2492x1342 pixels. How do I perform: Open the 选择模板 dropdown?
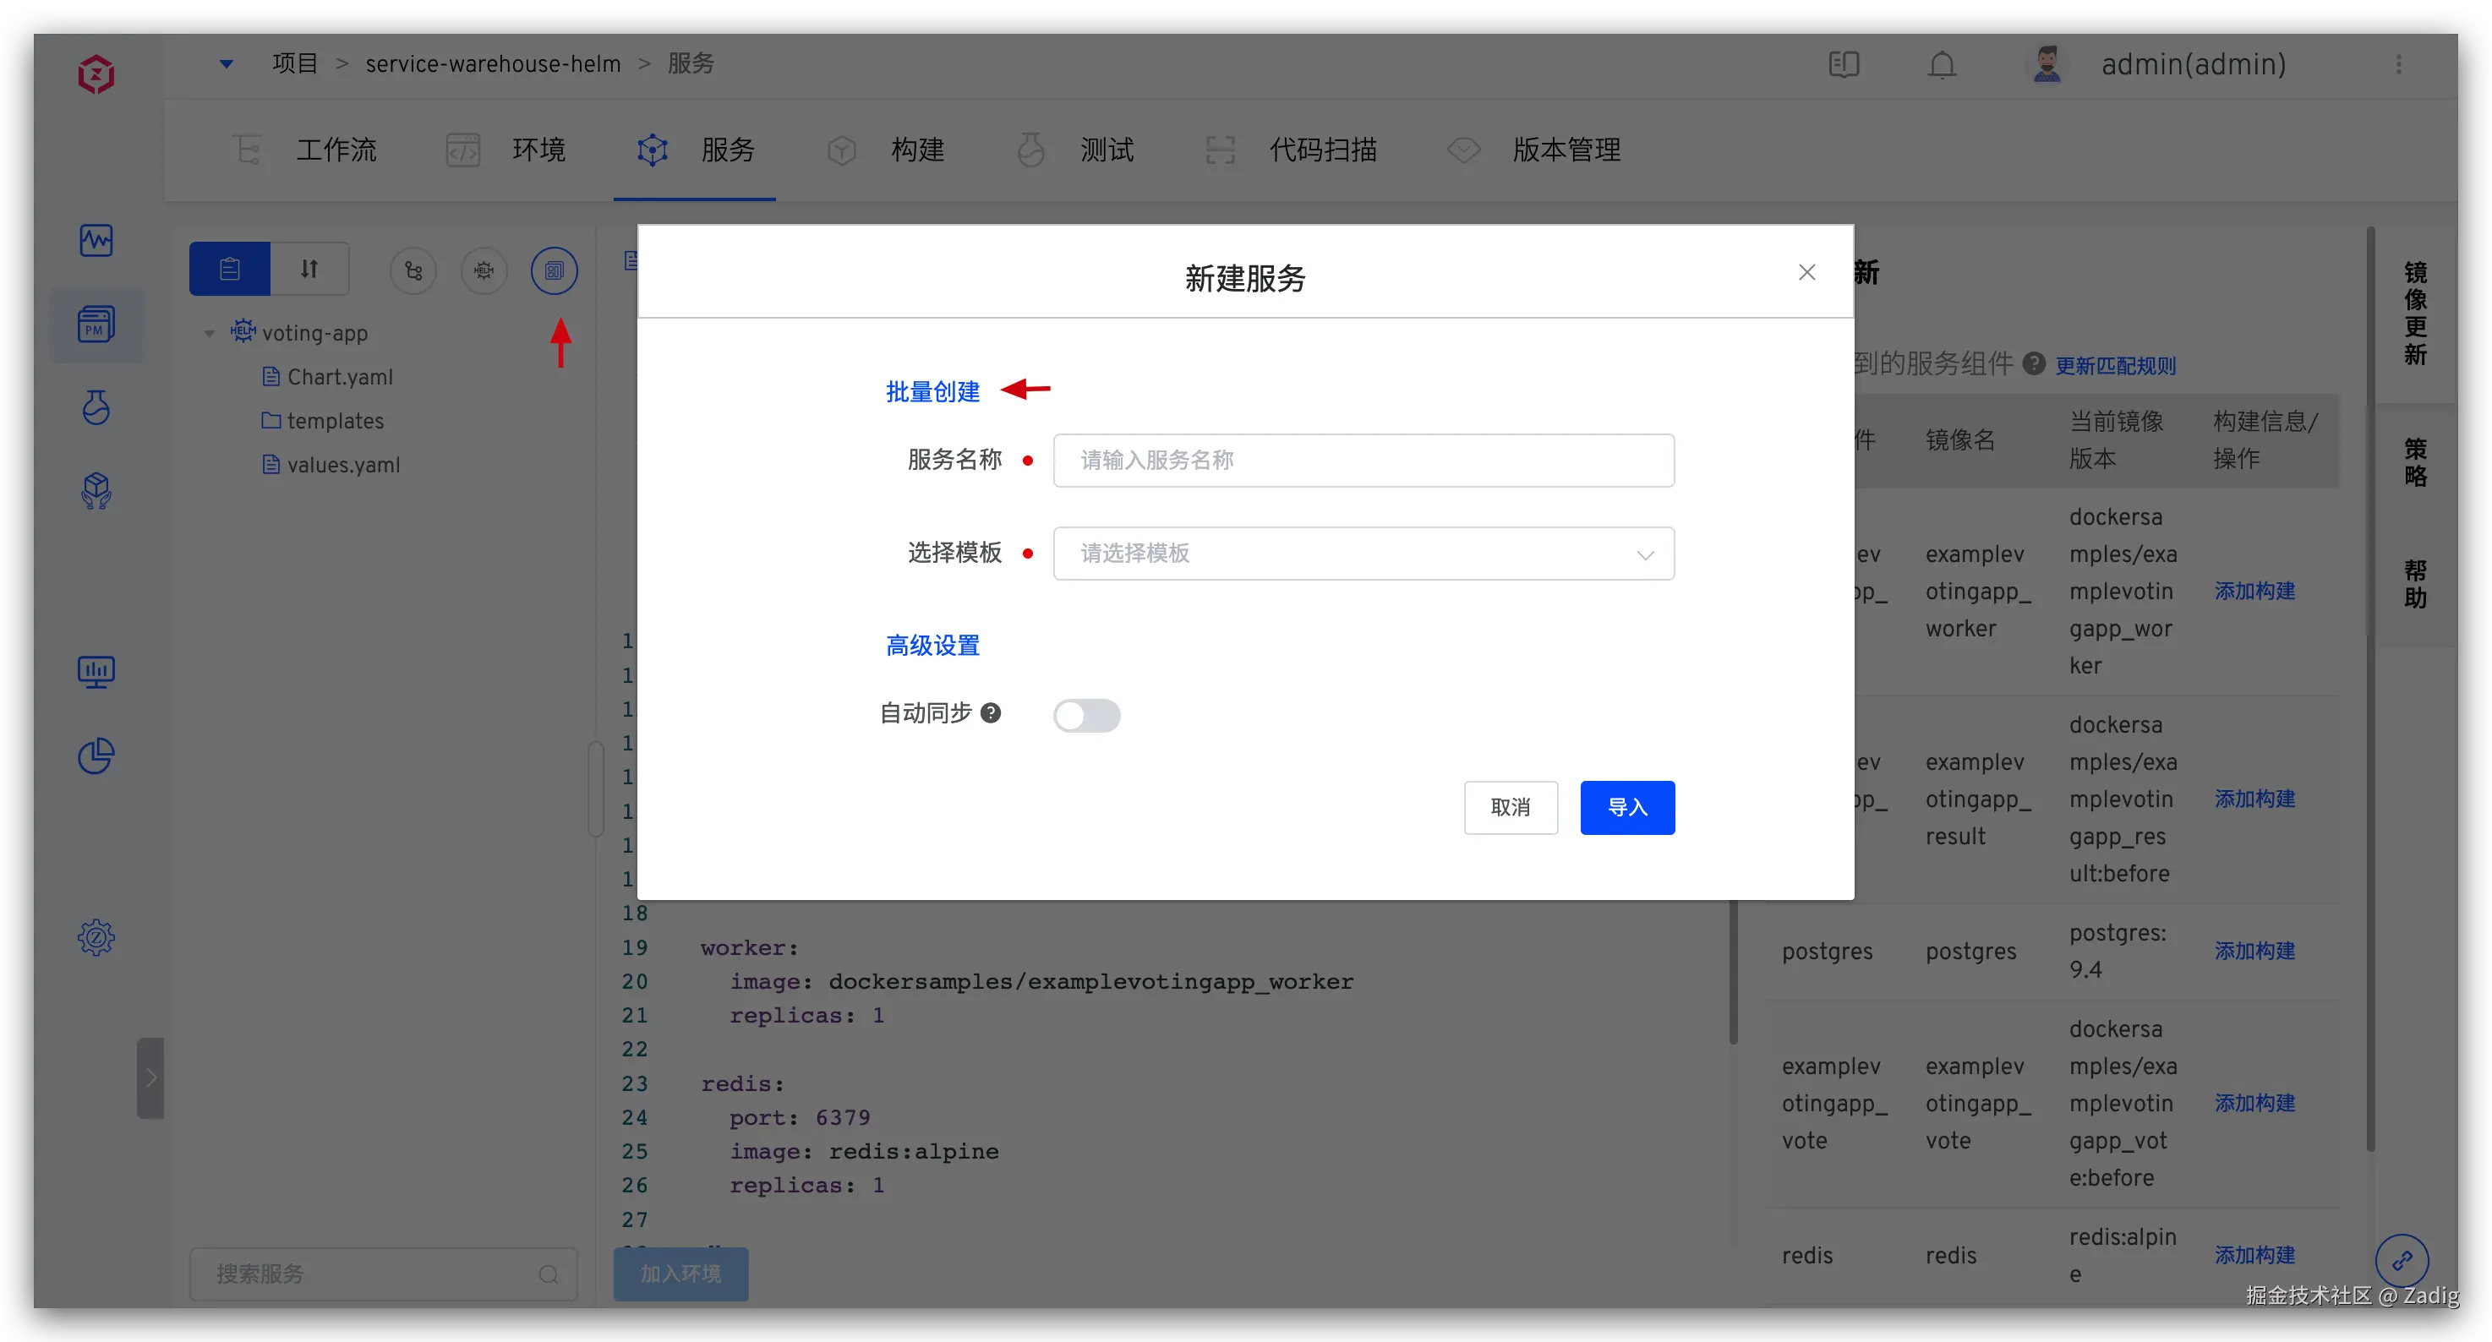(1363, 553)
